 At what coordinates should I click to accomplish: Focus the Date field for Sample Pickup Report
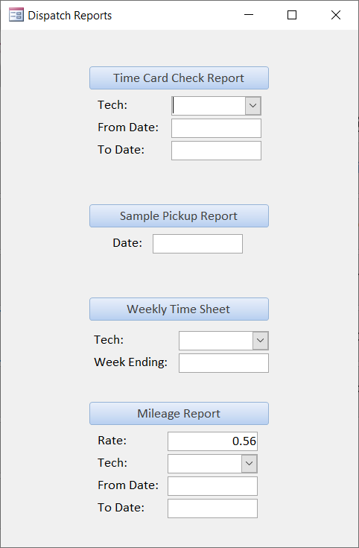click(x=197, y=244)
